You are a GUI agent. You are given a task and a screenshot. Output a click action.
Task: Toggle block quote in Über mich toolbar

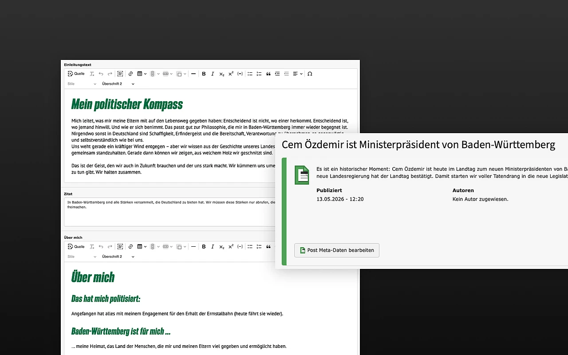click(268, 246)
